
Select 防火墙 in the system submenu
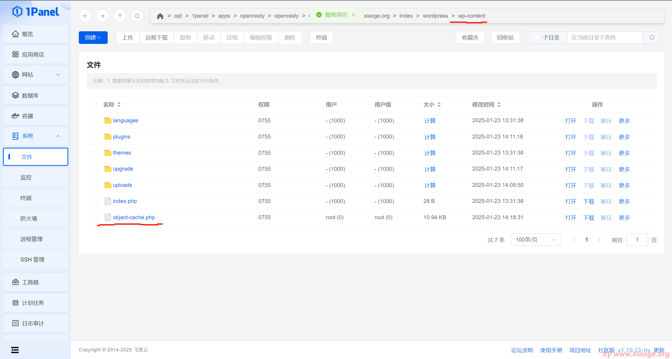tap(29, 218)
